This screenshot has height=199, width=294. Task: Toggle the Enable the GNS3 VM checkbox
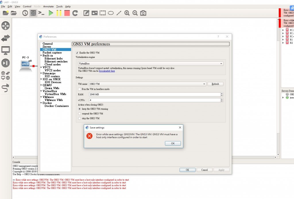77,53
